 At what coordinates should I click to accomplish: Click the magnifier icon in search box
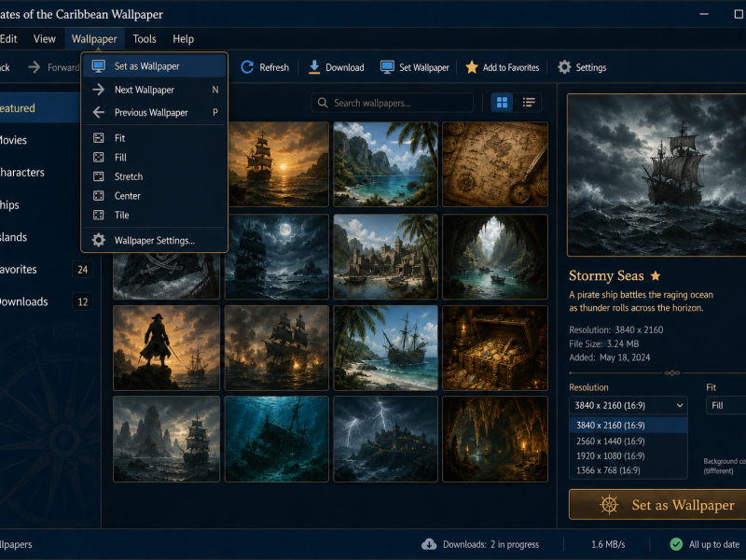point(323,103)
